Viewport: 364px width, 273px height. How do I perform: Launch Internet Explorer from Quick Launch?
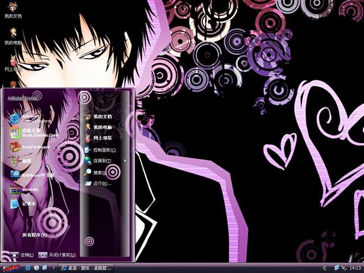pyautogui.click(x=28, y=268)
